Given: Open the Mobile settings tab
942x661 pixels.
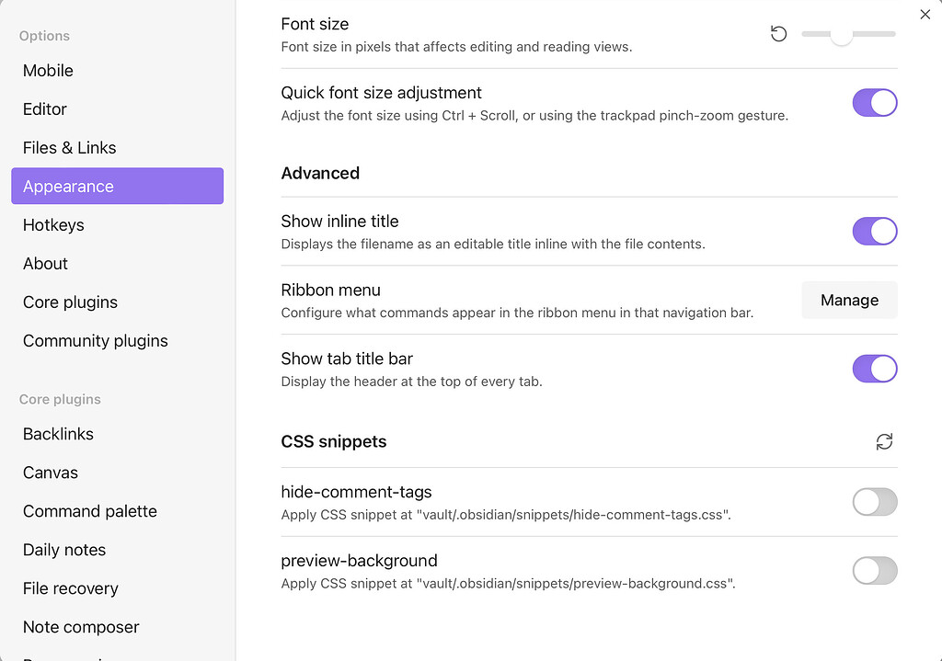Looking at the screenshot, I should point(48,71).
